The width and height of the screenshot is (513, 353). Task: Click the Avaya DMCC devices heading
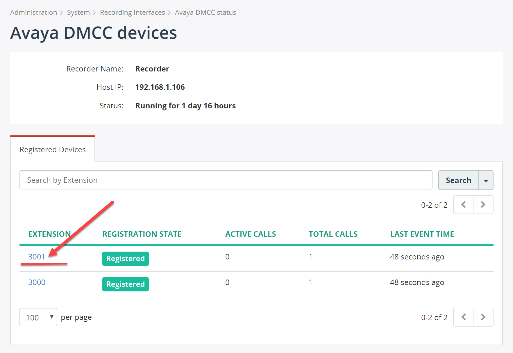(94, 33)
